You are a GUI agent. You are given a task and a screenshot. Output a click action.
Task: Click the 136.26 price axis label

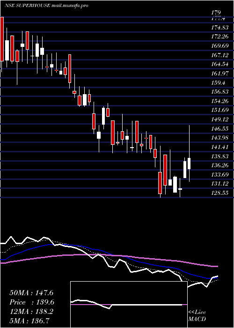coord(220,165)
